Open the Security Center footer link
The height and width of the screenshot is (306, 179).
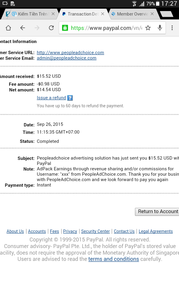click(x=95, y=231)
